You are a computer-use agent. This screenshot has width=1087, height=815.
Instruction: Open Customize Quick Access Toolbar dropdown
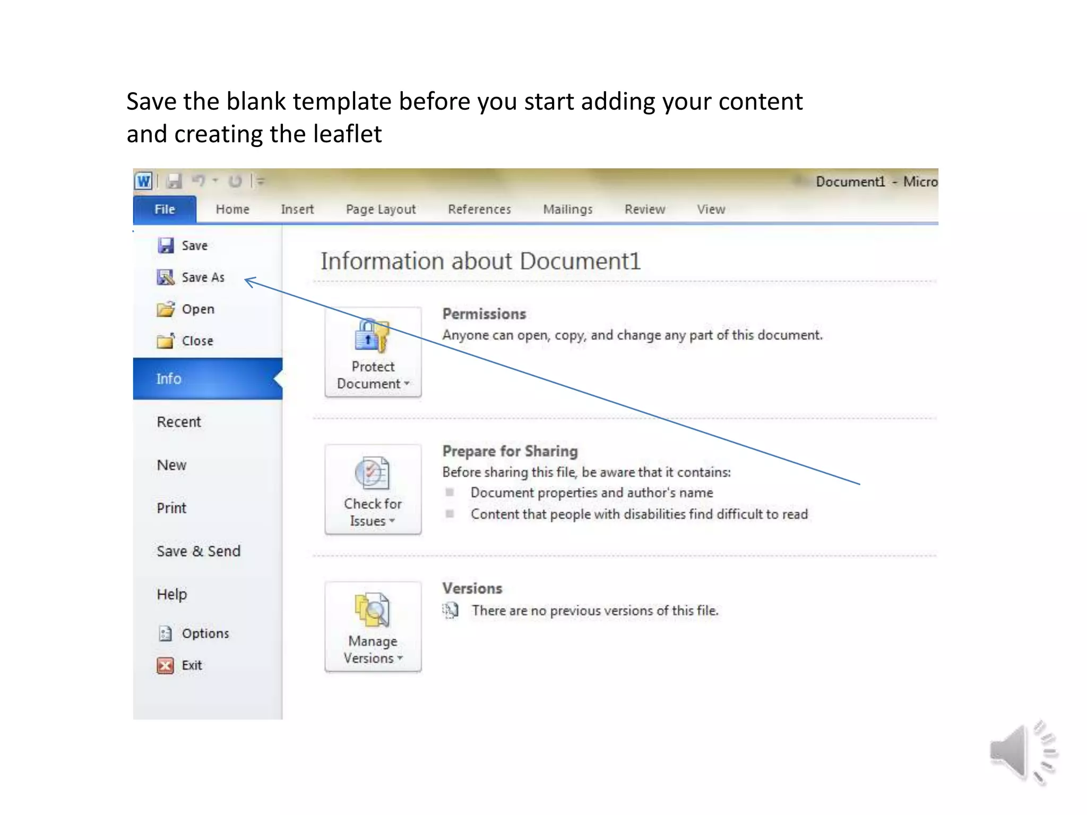[261, 181]
